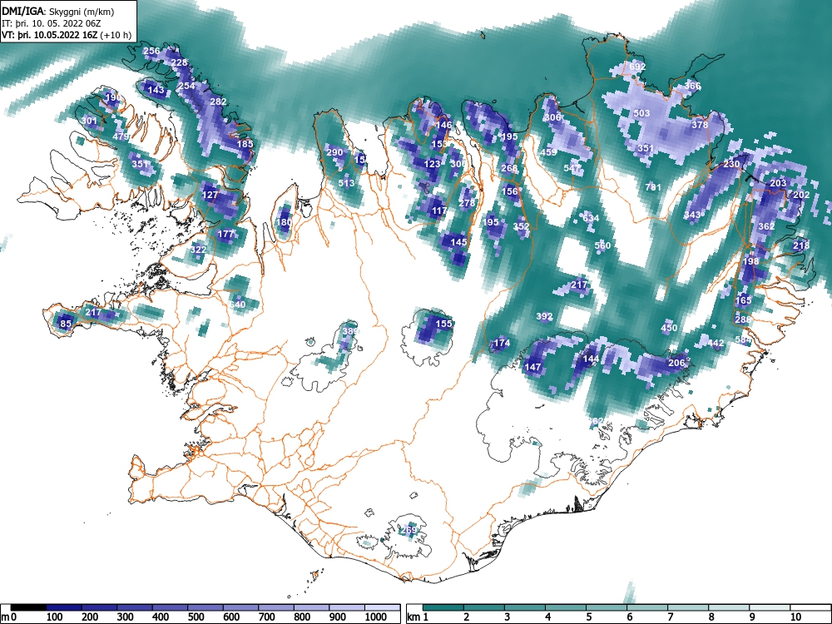This screenshot has height=624, width=832.
Task: Click map value 442
Action: 716,344
